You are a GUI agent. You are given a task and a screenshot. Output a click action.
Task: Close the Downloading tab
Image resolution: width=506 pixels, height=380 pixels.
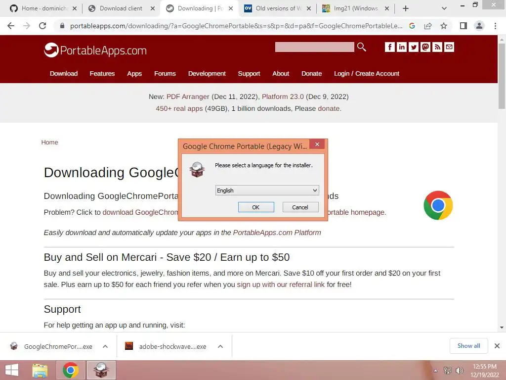click(231, 8)
